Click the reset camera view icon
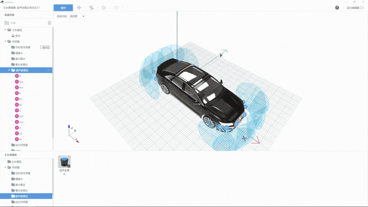Image resolution: width=368 pixels, height=207 pixels. 91,8
